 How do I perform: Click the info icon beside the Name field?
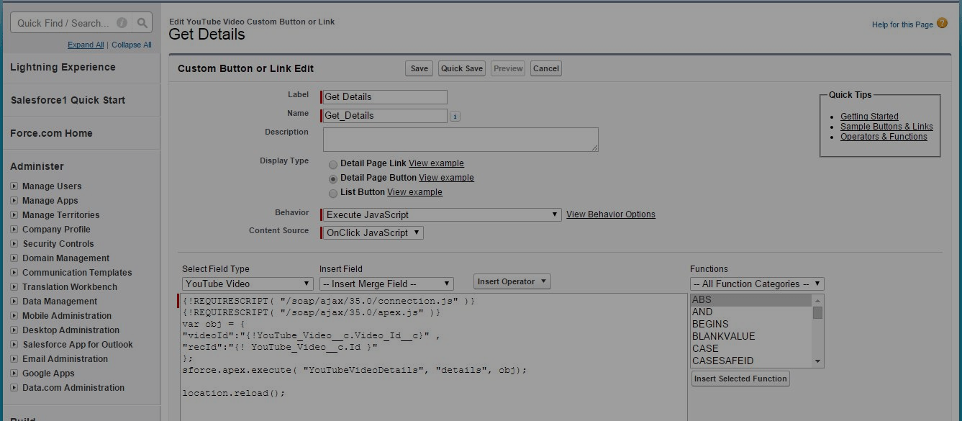455,116
